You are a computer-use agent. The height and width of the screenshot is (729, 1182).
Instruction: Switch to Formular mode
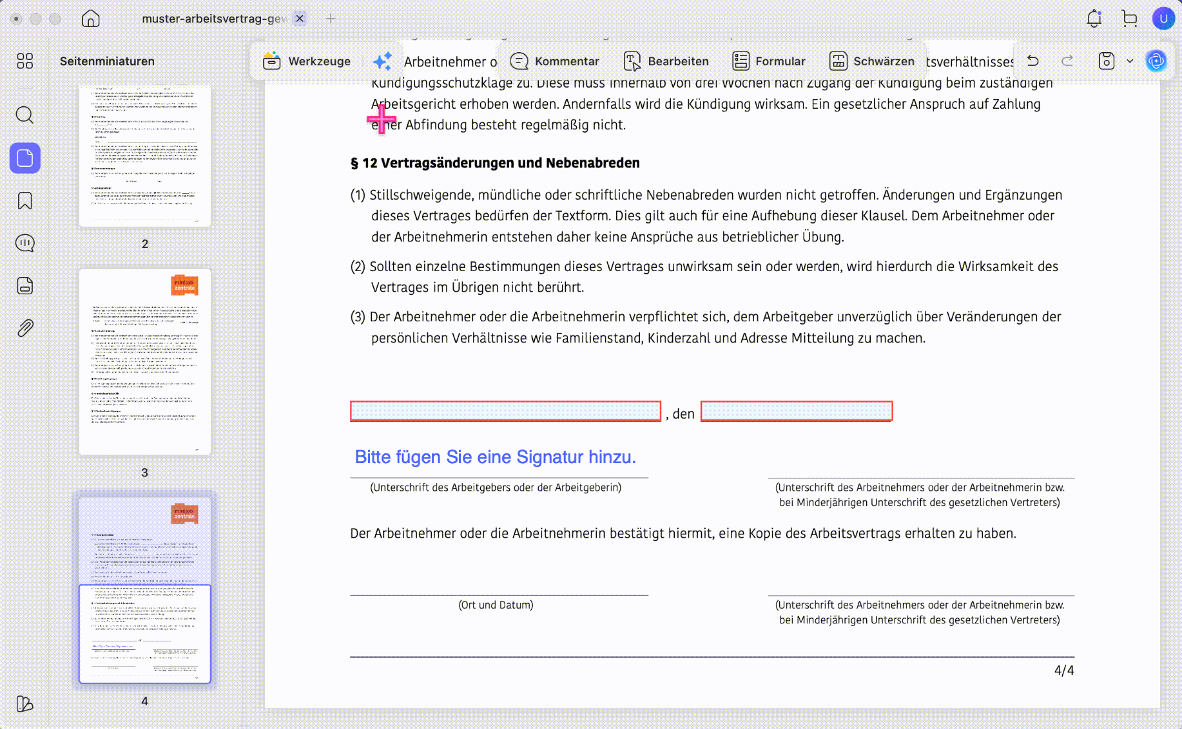click(769, 61)
